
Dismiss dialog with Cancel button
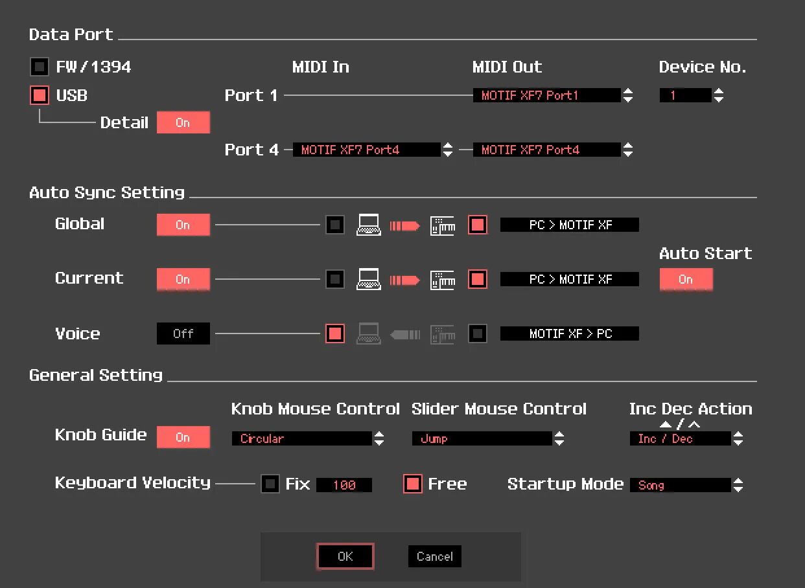pyautogui.click(x=435, y=556)
